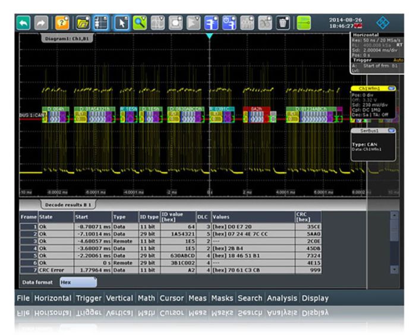Image resolution: width=416 pixels, height=335 pixels.
Task: Click decode table scrollbar up arrow
Action: tap(395, 216)
